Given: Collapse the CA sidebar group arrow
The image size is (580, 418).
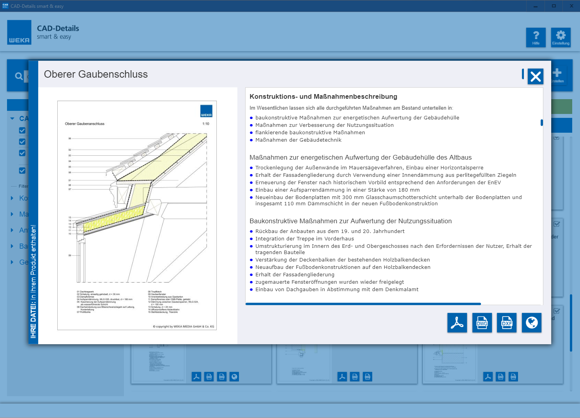Looking at the screenshot, I should [x=12, y=119].
